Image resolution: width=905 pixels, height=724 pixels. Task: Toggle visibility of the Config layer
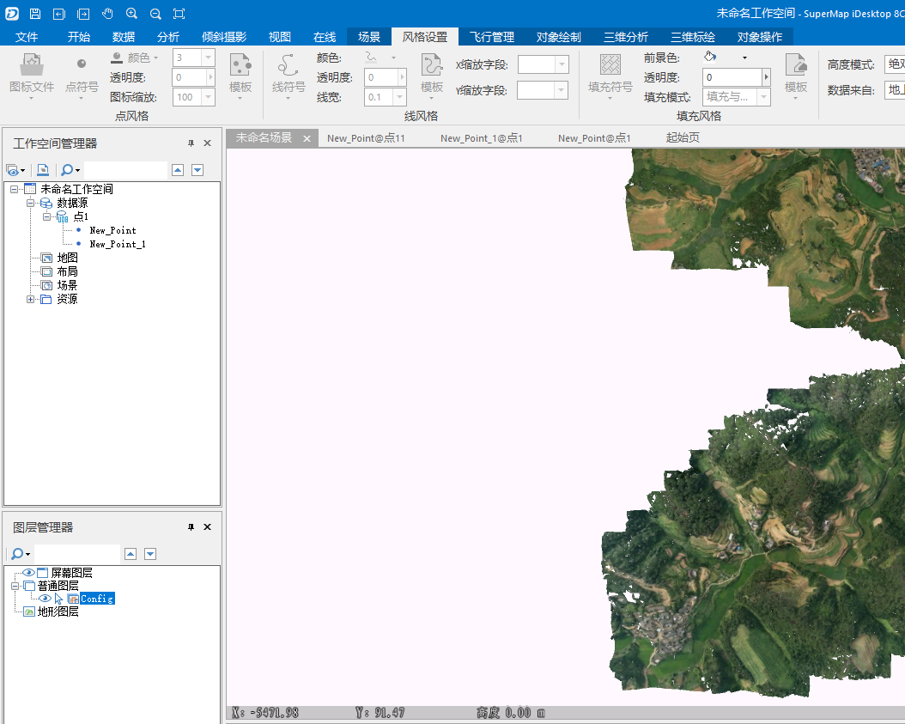(x=45, y=599)
